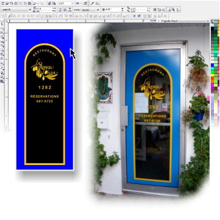Click the Print icon in standard toolbar

coord(15,4)
